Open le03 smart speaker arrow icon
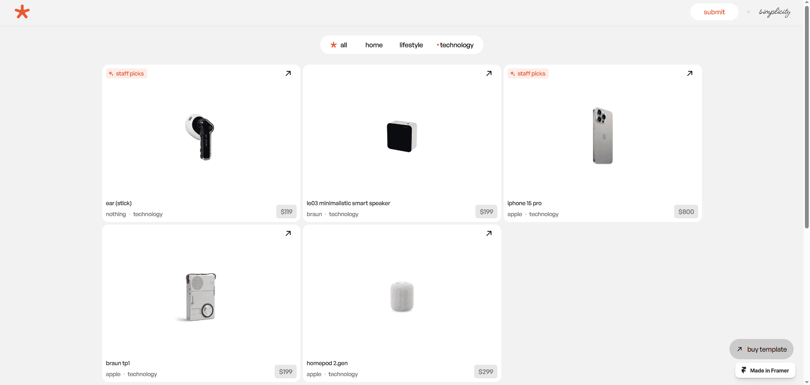 pyautogui.click(x=489, y=73)
